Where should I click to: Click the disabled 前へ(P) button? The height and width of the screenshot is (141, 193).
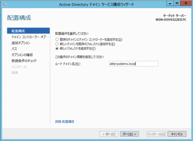click(x=109, y=134)
